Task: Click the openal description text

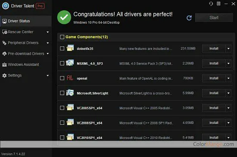Action: pyautogui.click(x=146, y=78)
